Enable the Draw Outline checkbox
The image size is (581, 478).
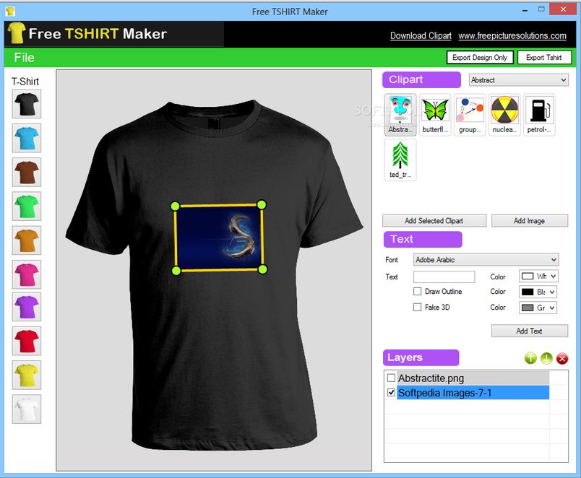(x=417, y=292)
